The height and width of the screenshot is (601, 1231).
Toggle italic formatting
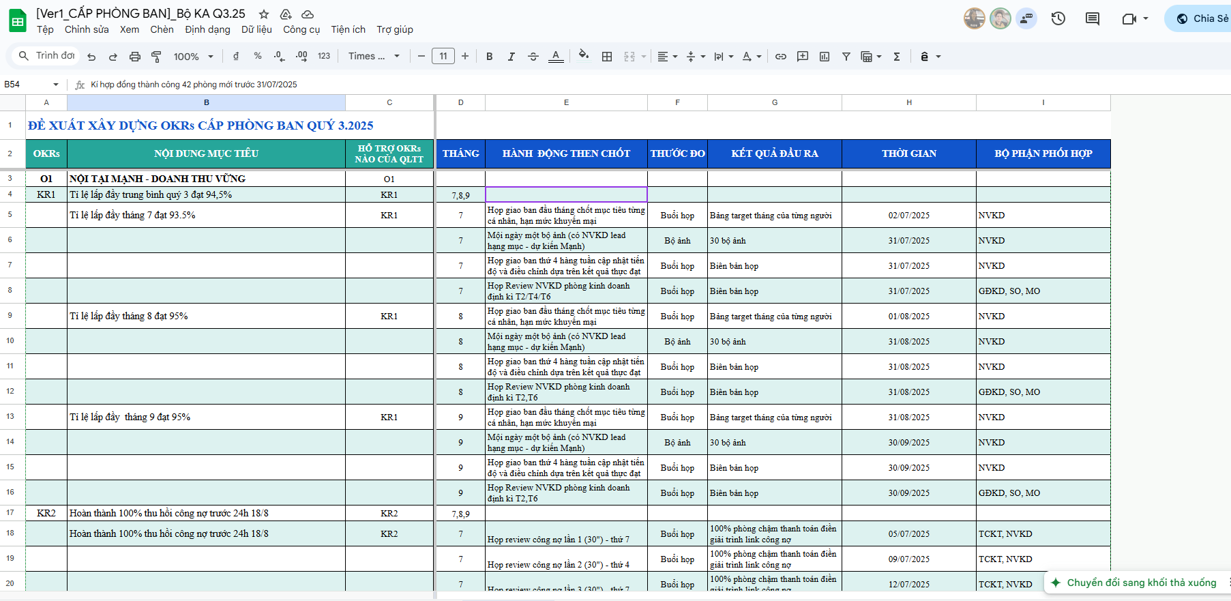point(511,57)
